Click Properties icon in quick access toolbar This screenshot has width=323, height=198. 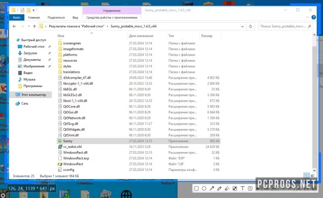[x=23, y=10]
